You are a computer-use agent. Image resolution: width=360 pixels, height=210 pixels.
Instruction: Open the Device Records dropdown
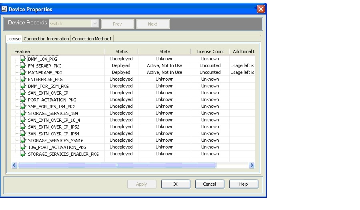click(95, 24)
